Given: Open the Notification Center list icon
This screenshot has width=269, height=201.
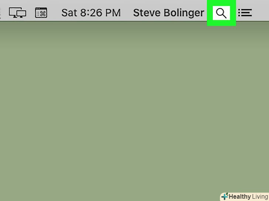Looking at the screenshot, I should pos(245,13).
